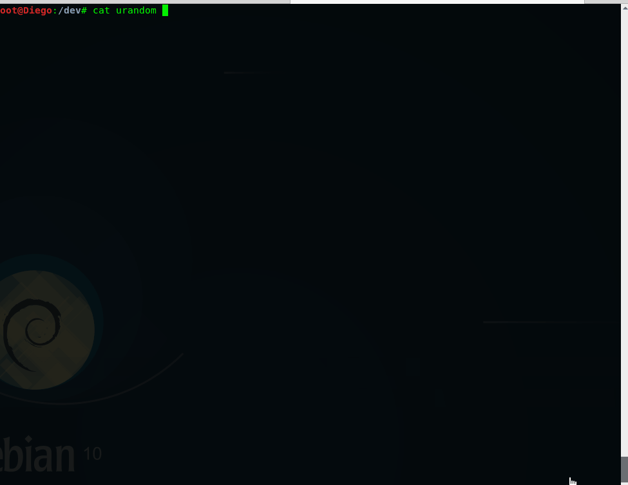Click the scrollbar up arrow of the terminal
This screenshot has height=485, width=628.
624,8
